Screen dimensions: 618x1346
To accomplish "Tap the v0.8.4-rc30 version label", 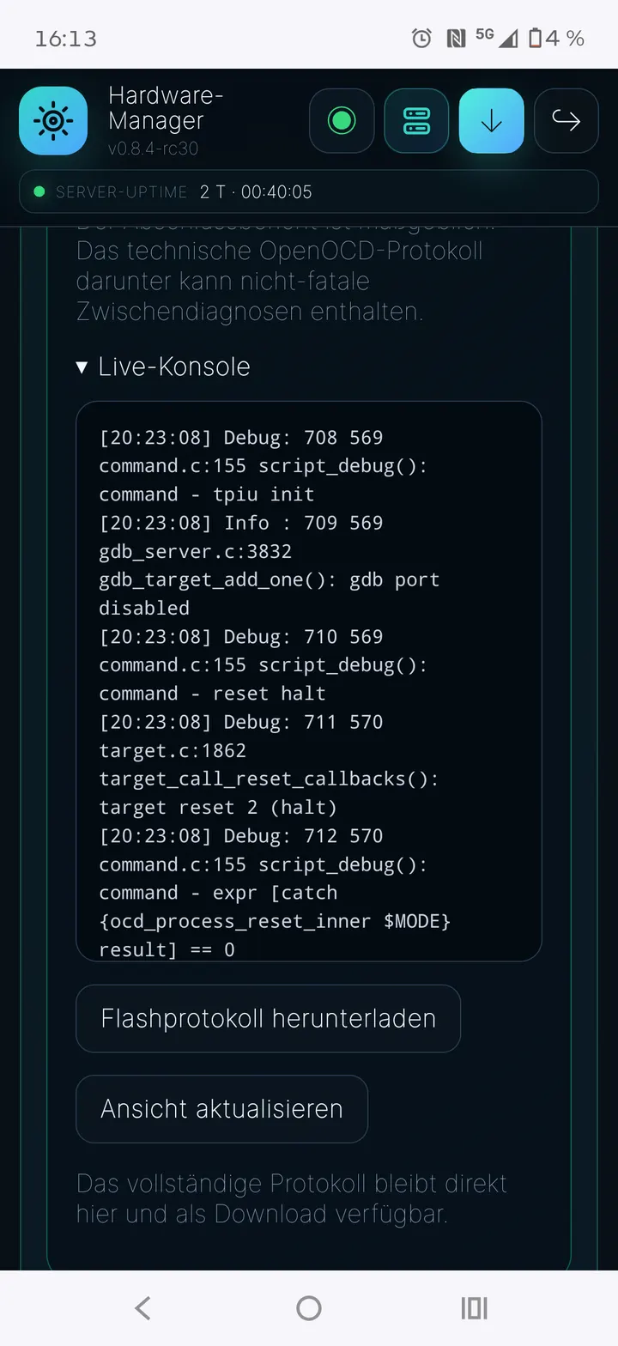I will pyautogui.click(x=153, y=149).
